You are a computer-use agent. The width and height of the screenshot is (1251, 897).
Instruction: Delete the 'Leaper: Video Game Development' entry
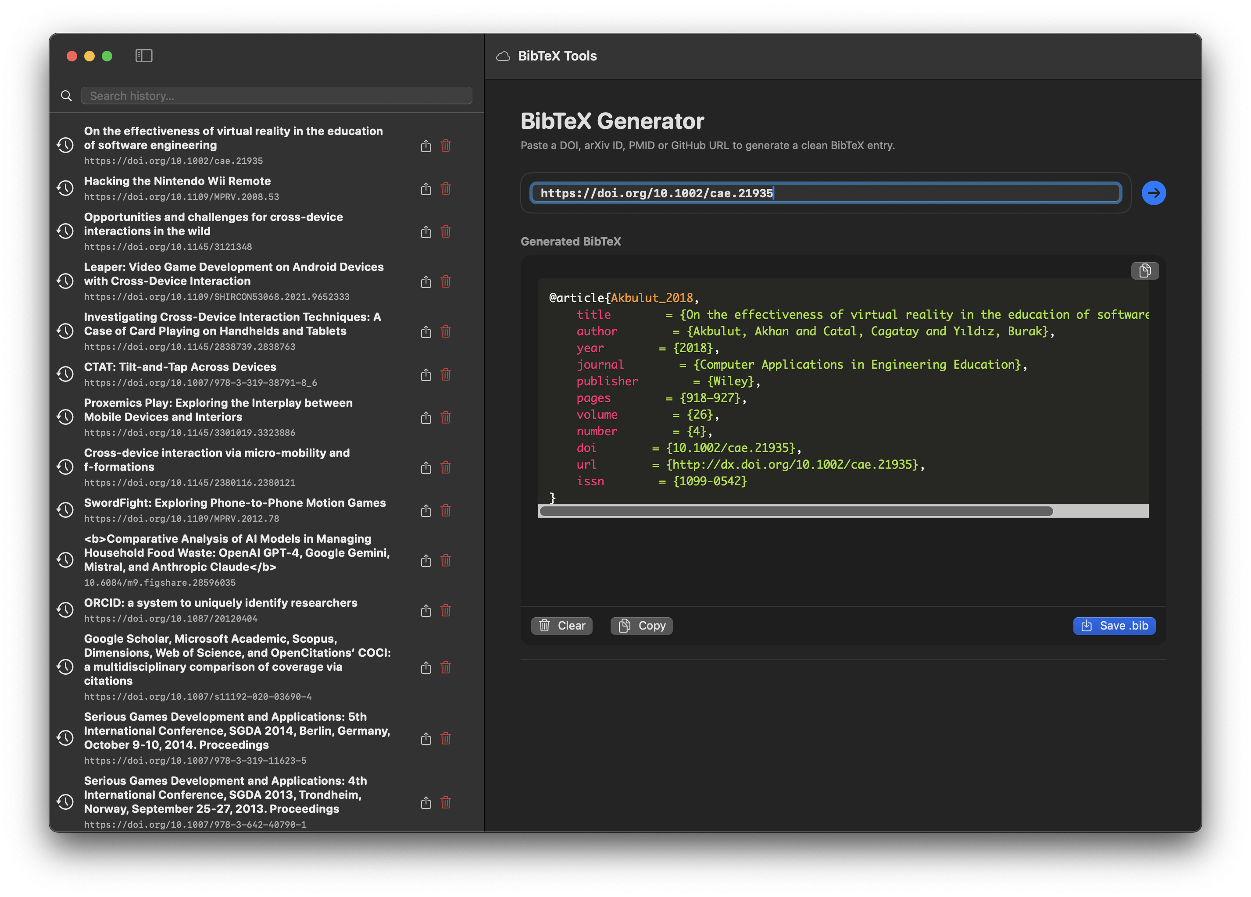[x=446, y=282]
